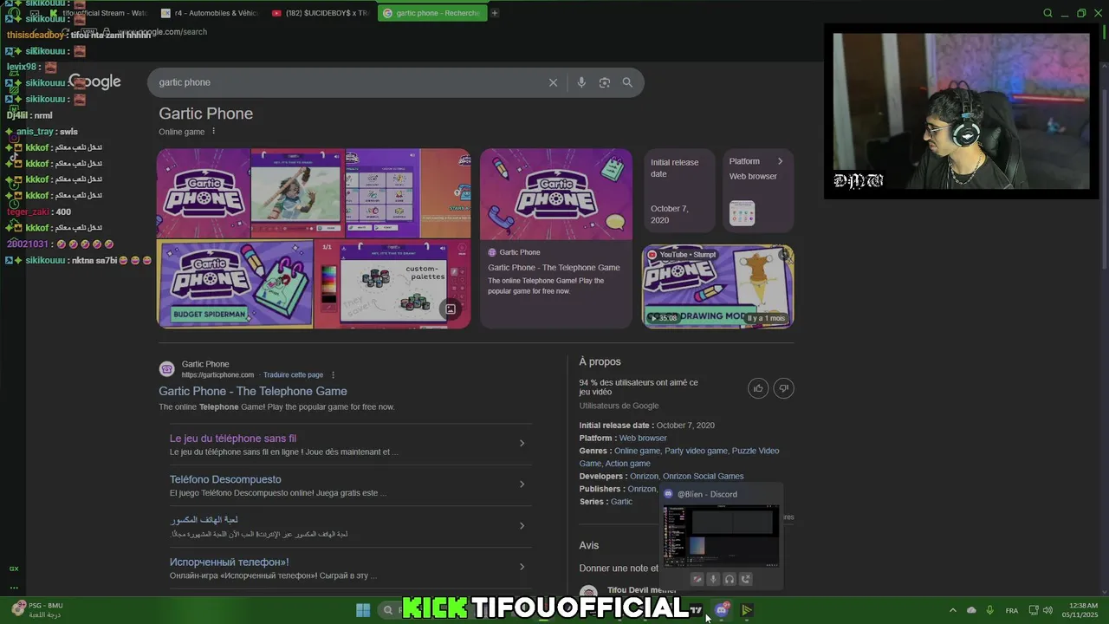Open TradingView icon in the taskbar
The width and height of the screenshot is (1109, 624).
tap(696, 610)
